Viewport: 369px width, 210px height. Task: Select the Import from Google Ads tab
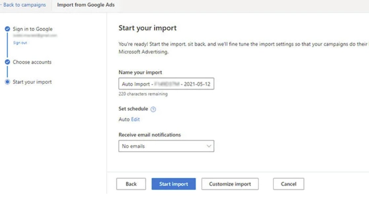(86, 5)
